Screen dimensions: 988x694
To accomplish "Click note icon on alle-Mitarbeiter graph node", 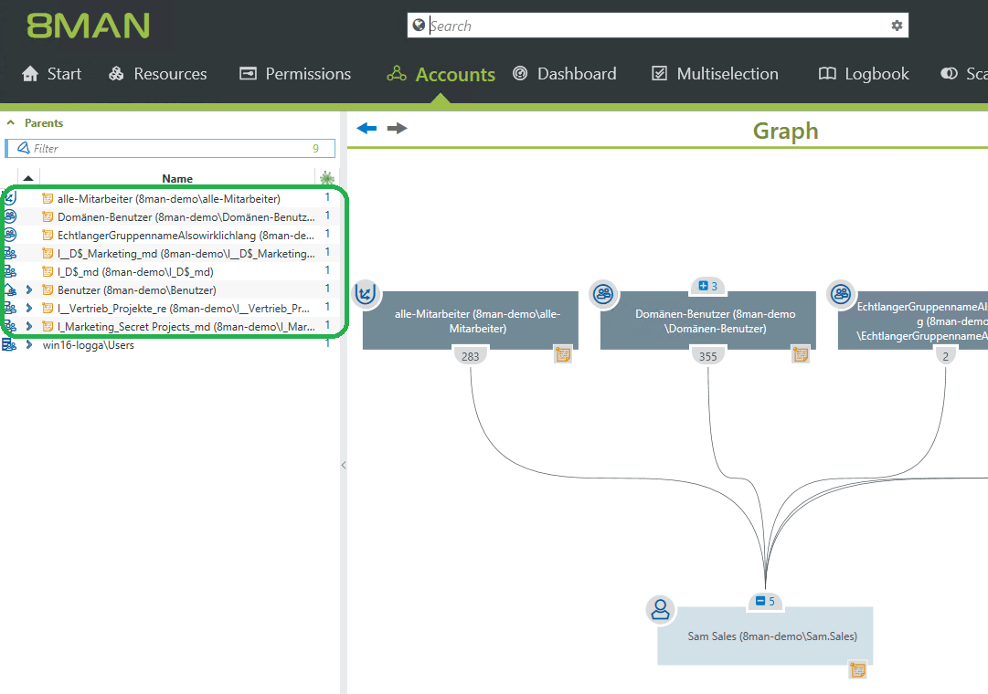I will tap(563, 354).
